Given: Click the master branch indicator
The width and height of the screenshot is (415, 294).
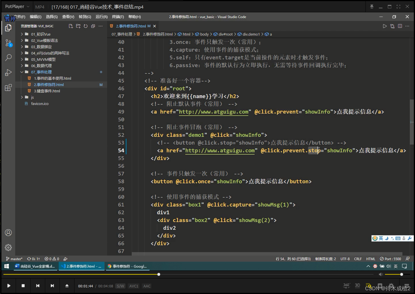Looking at the screenshot, I should [14, 259].
